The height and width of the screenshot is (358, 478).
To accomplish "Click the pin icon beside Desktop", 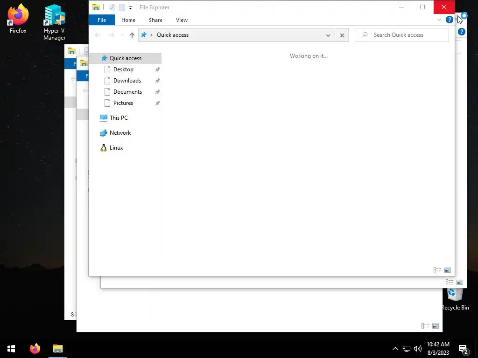I will point(157,69).
